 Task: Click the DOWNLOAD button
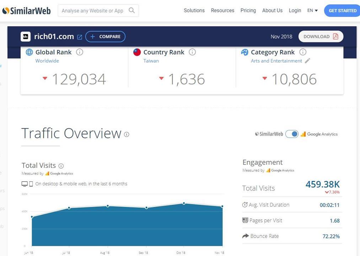coord(321,37)
